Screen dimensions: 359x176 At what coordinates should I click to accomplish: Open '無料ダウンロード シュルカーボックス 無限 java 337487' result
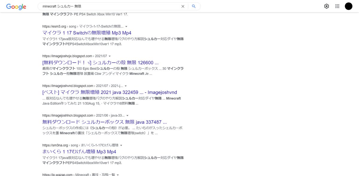(x=104, y=122)
